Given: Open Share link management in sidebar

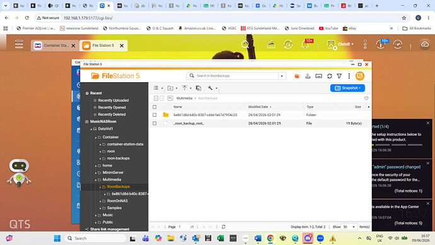Looking at the screenshot, I should click(x=110, y=229).
